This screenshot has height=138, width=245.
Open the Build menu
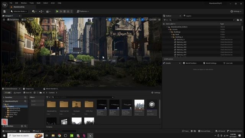point(38,3)
